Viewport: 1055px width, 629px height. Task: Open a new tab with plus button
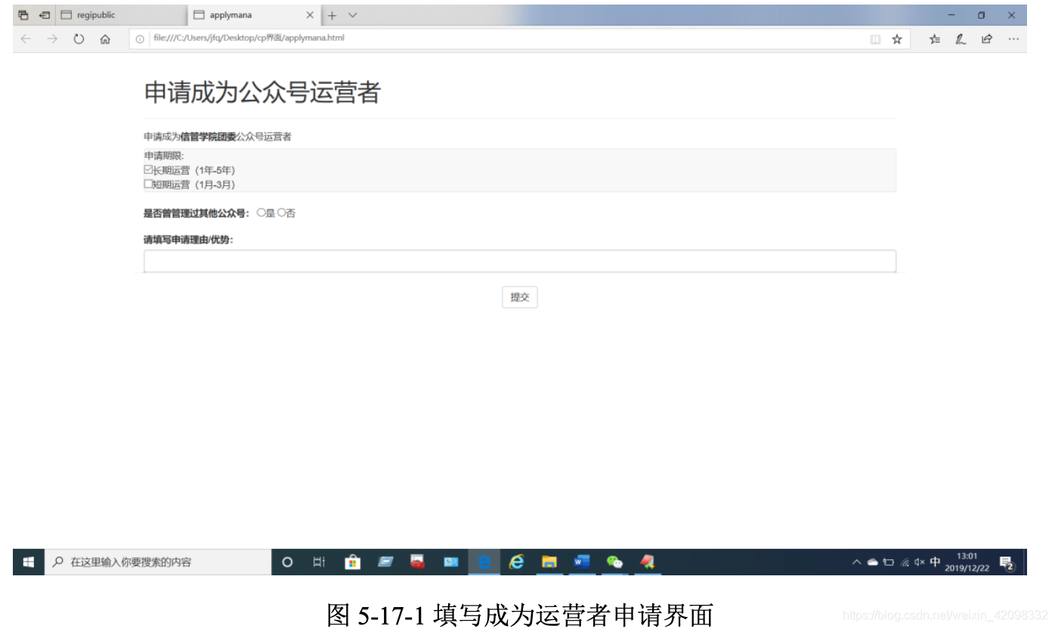coord(332,15)
